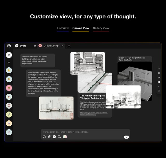The width and height of the screenshot is (166, 158).
Task: Open the alarm clock emoji space
Action: 9,106
